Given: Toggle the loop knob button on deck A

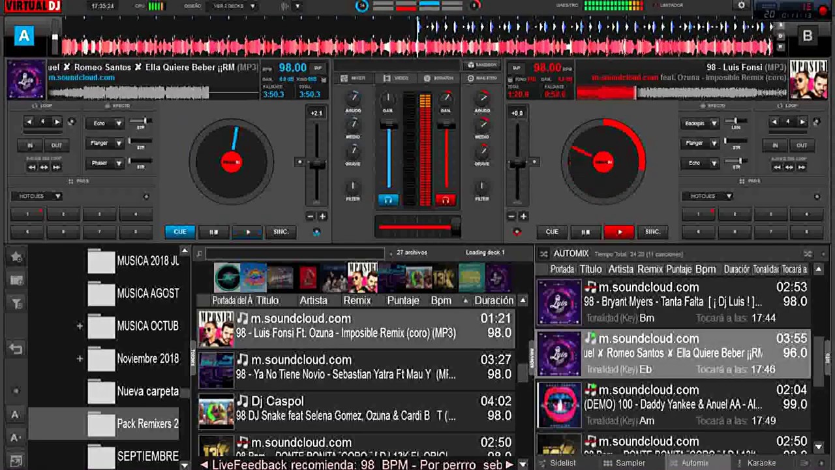Looking at the screenshot, I should [x=71, y=122].
